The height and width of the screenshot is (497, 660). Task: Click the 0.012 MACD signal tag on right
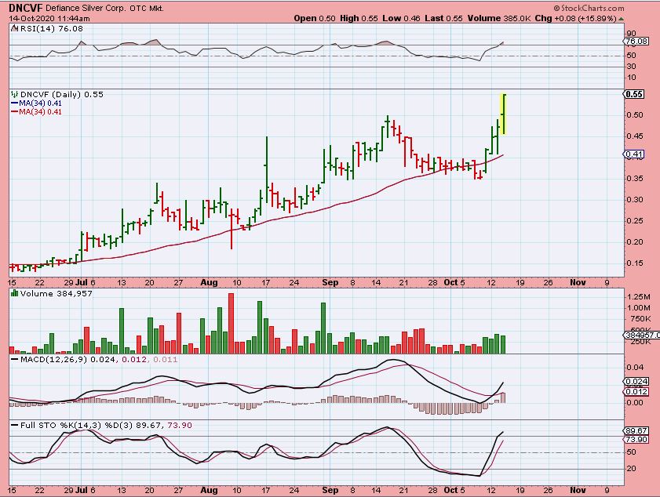636,392
